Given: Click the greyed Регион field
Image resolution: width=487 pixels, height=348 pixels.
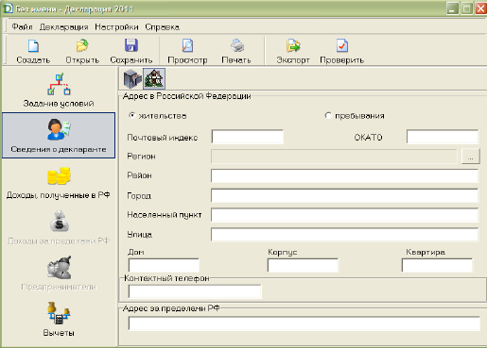Looking at the screenshot, I should tap(334, 157).
